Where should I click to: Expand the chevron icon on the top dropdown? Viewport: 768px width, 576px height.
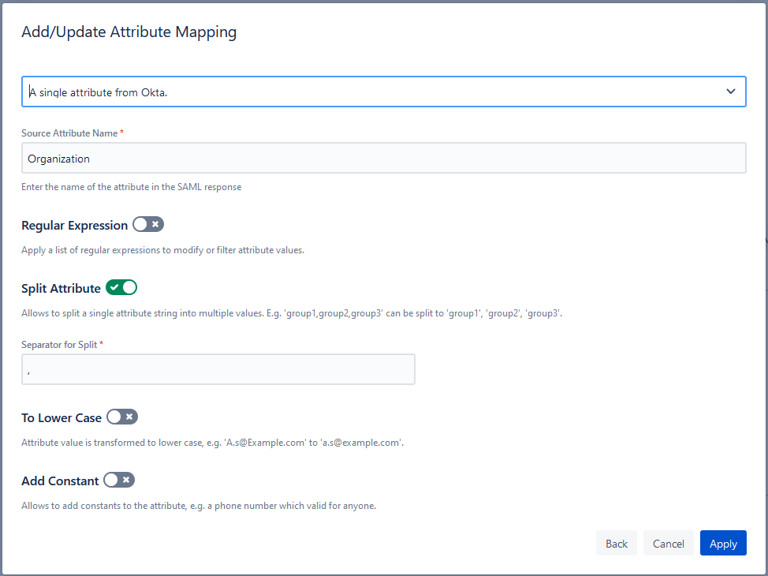point(730,92)
